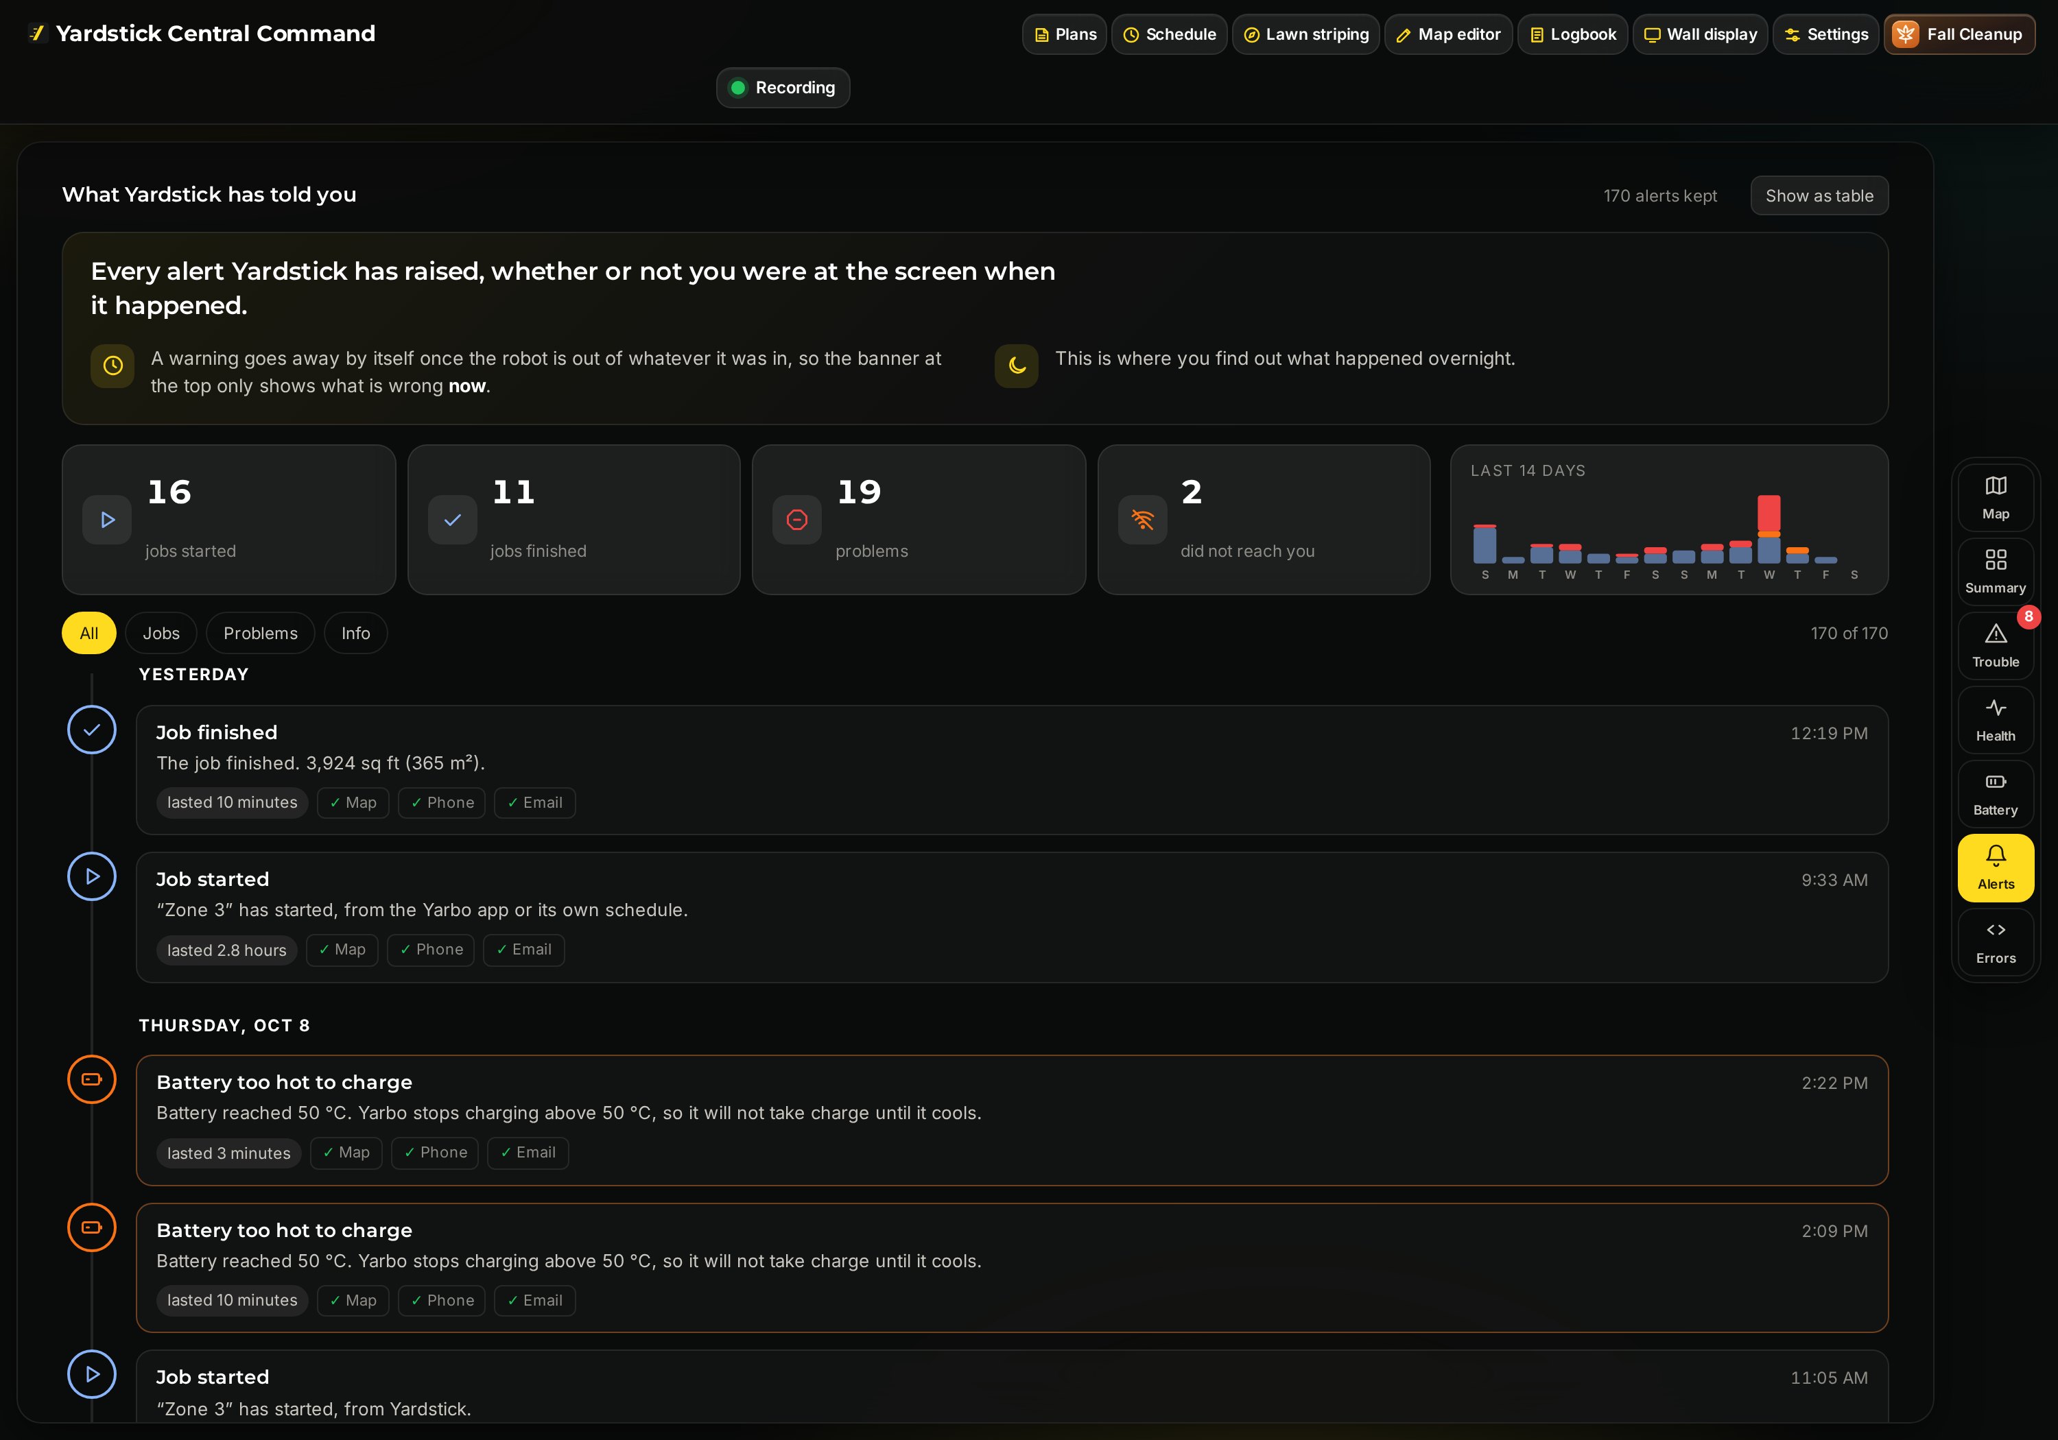
Task: Toggle the Recording indicator
Action: [783, 88]
